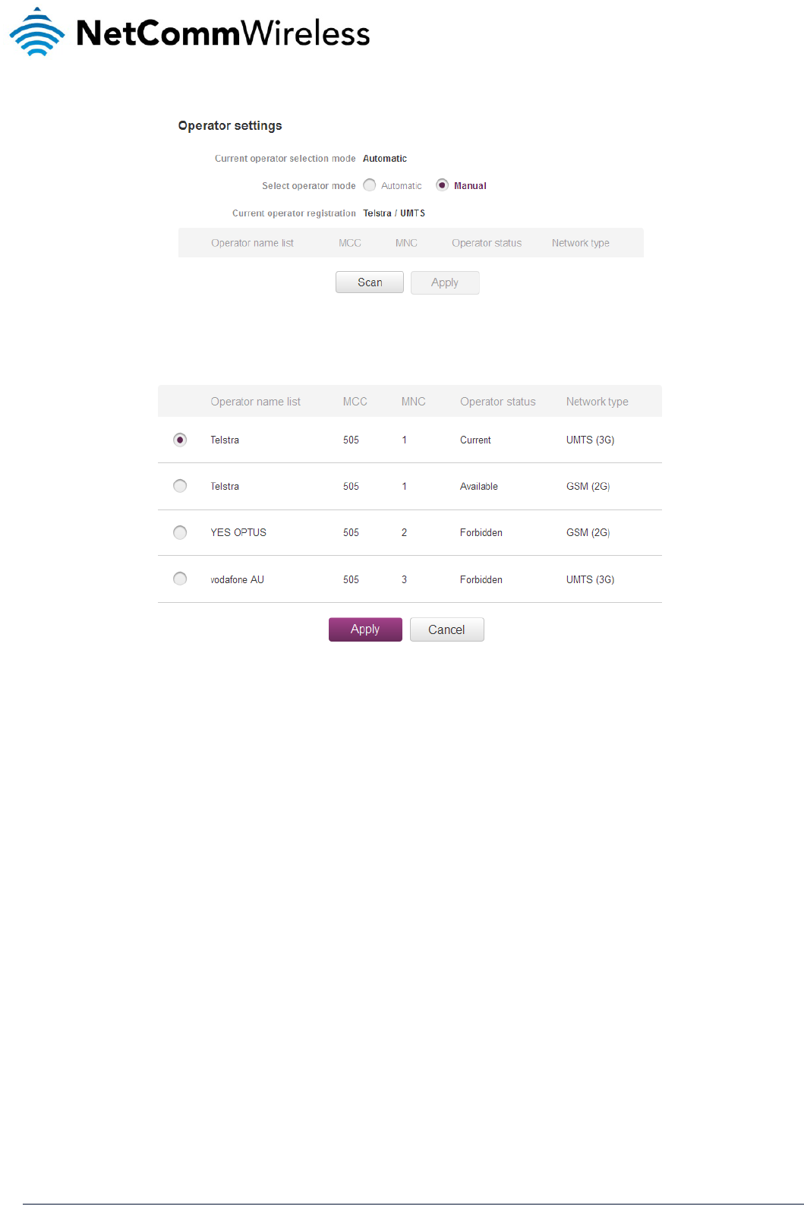Click the MNC header in lower table
This screenshot has height=1205, width=804.
413,402
